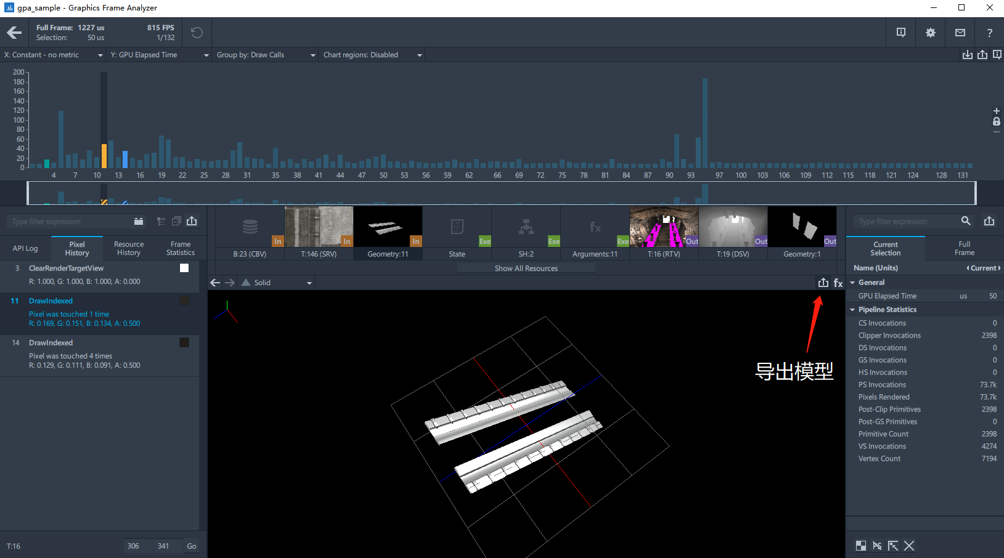Click the import chart data icon
Screen dimensions: 1004x558
click(968, 55)
